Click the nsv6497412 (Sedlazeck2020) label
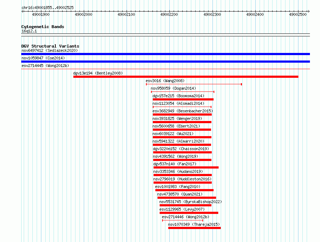The width and height of the screenshot is (320, 242). [50, 50]
